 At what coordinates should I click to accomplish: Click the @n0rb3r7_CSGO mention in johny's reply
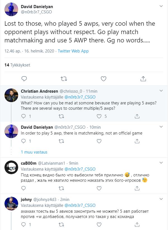click(x=80, y=205)
